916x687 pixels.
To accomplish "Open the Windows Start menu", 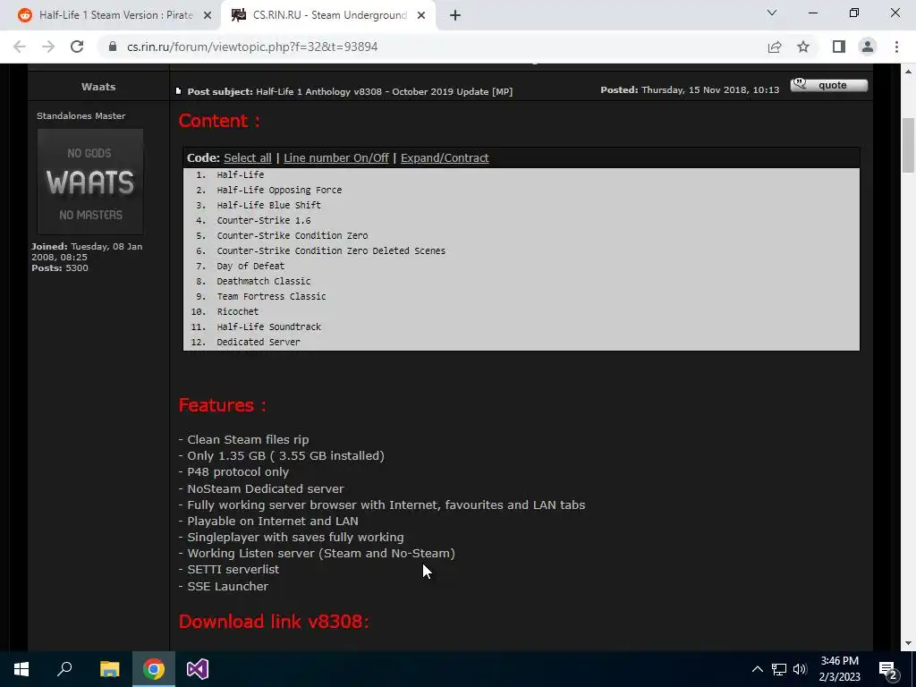I will click(21, 669).
